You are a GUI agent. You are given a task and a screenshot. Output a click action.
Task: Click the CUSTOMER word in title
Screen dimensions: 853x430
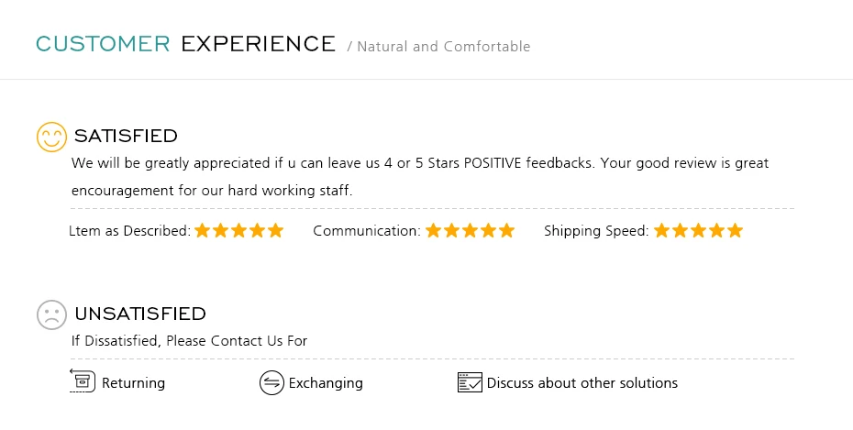pyautogui.click(x=103, y=44)
